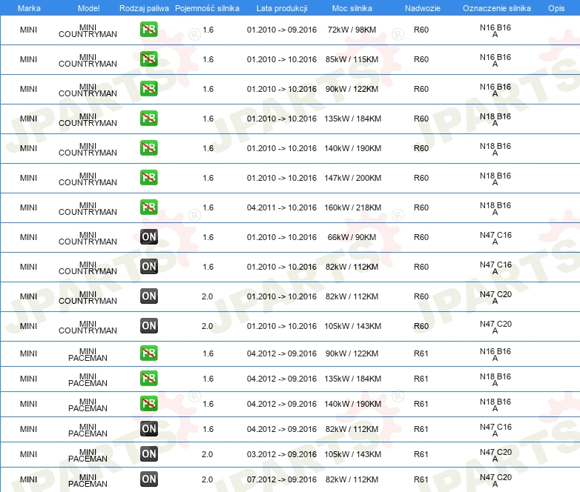
Task: Click N47 C16 A code in Paceman 1.6 row
Action: tap(495, 430)
